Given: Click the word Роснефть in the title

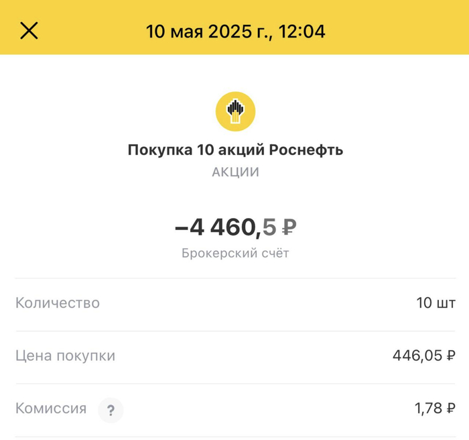Looking at the screenshot, I should pos(306,150).
